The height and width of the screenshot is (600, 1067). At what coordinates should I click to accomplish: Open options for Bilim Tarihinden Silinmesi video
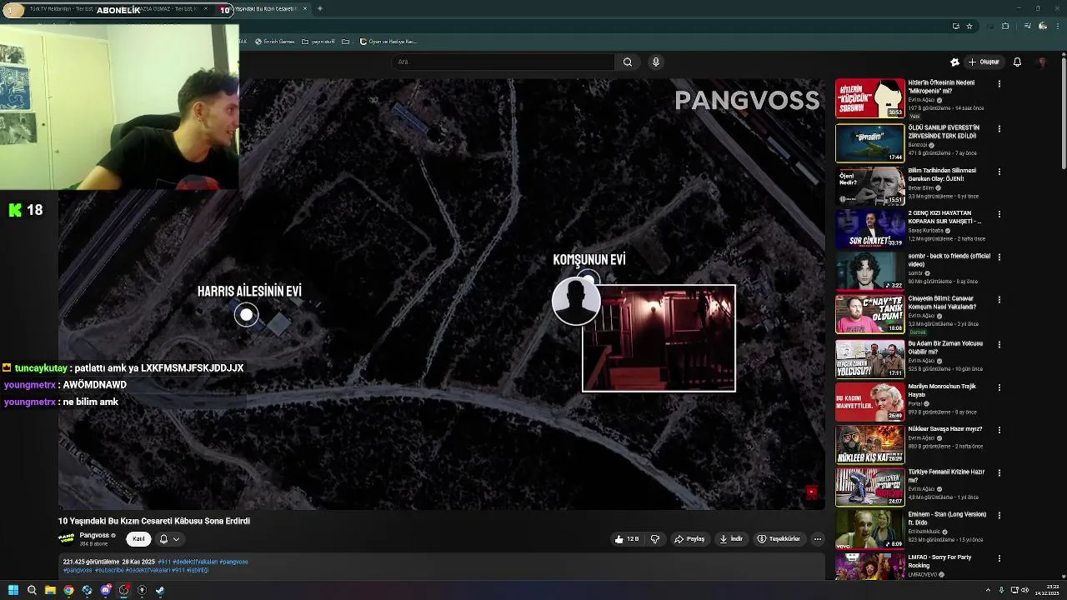tap(999, 172)
